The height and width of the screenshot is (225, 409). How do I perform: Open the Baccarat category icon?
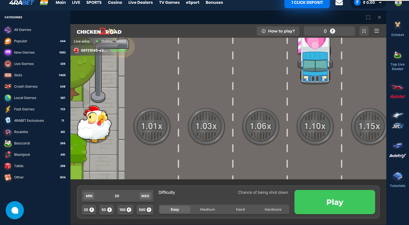pyautogui.click(x=8, y=143)
